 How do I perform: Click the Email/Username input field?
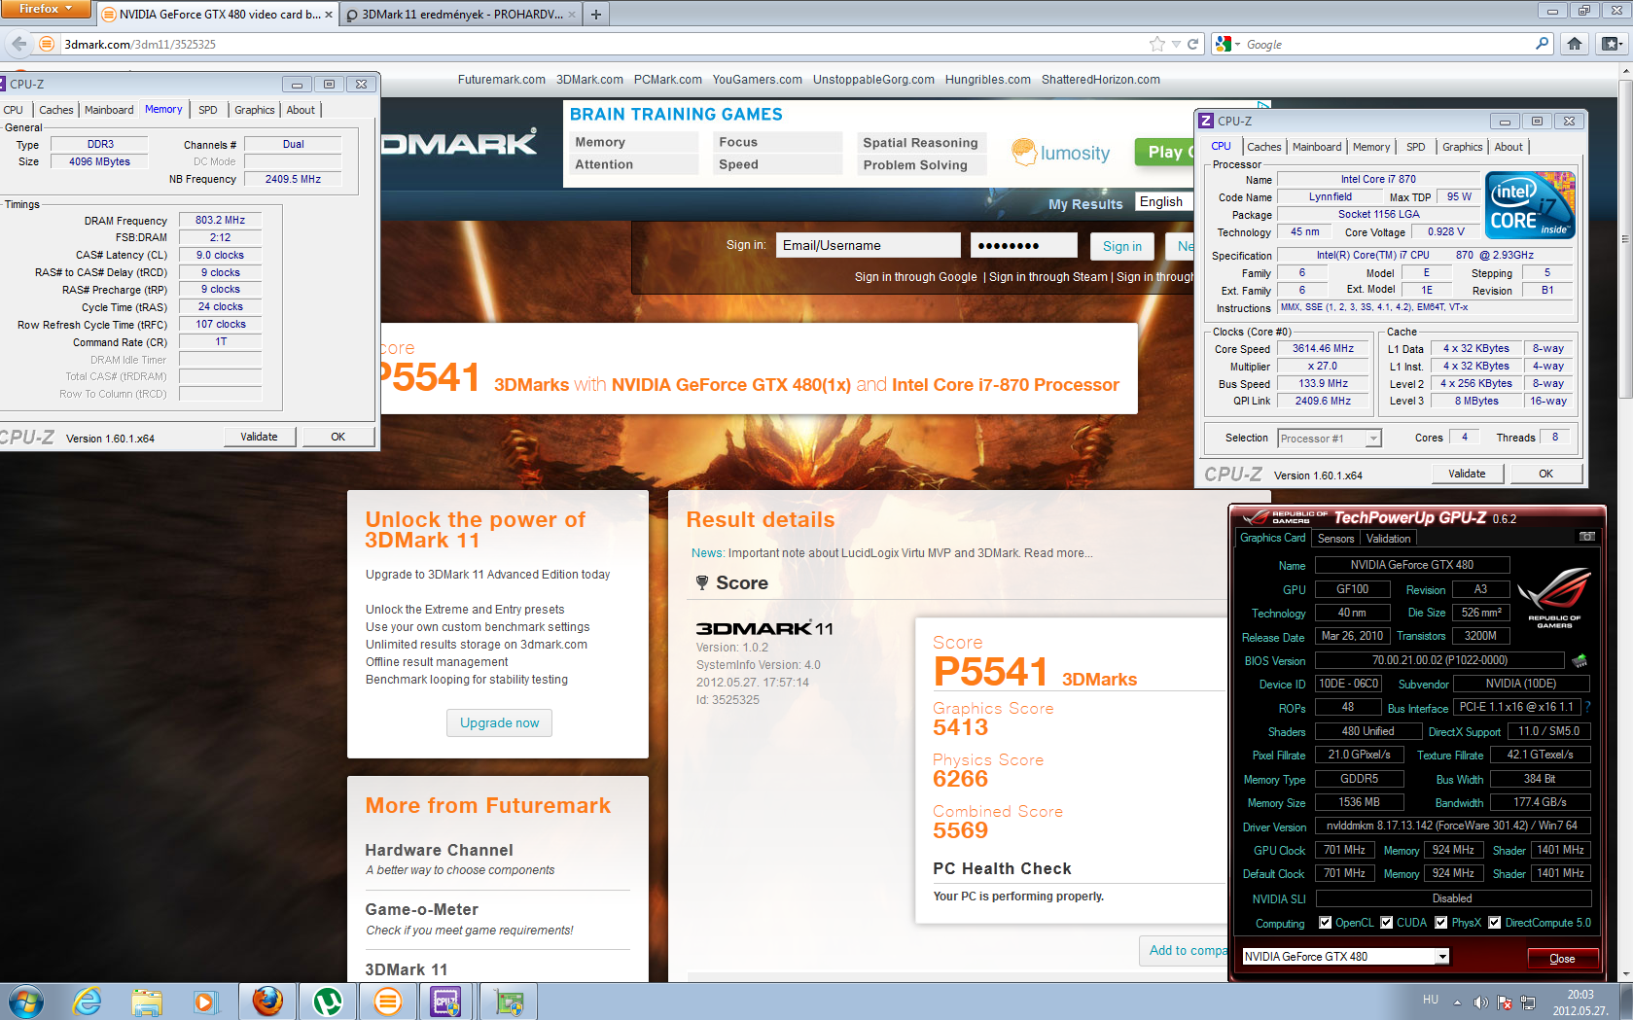pos(868,245)
